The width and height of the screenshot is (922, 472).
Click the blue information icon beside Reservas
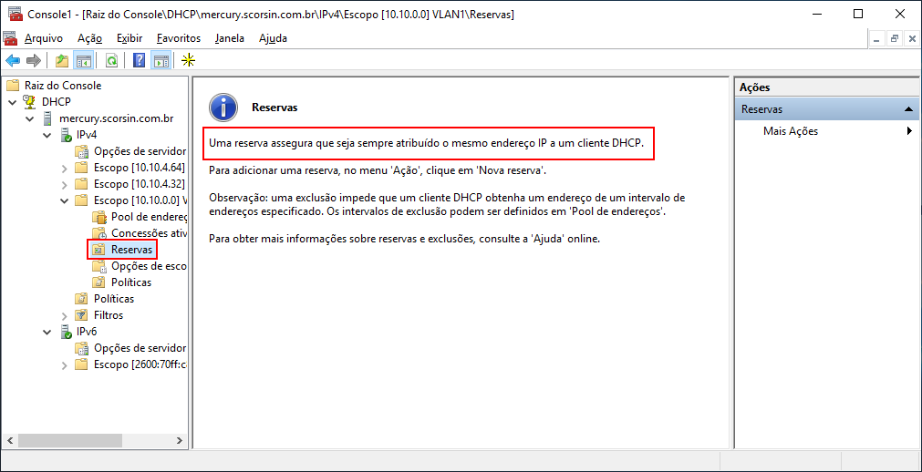[223, 108]
